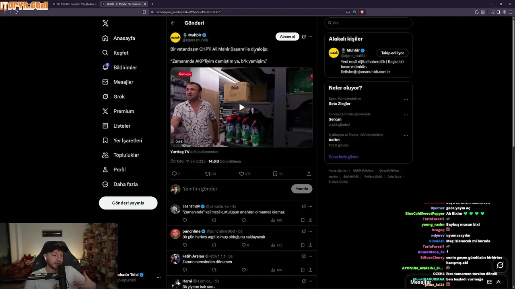This screenshot has width=515, height=289.
Task: Click the Yanıtla button
Action: coord(302,189)
